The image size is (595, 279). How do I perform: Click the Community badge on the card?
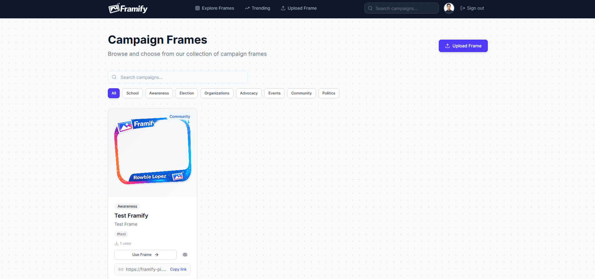[x=180, y=117]
